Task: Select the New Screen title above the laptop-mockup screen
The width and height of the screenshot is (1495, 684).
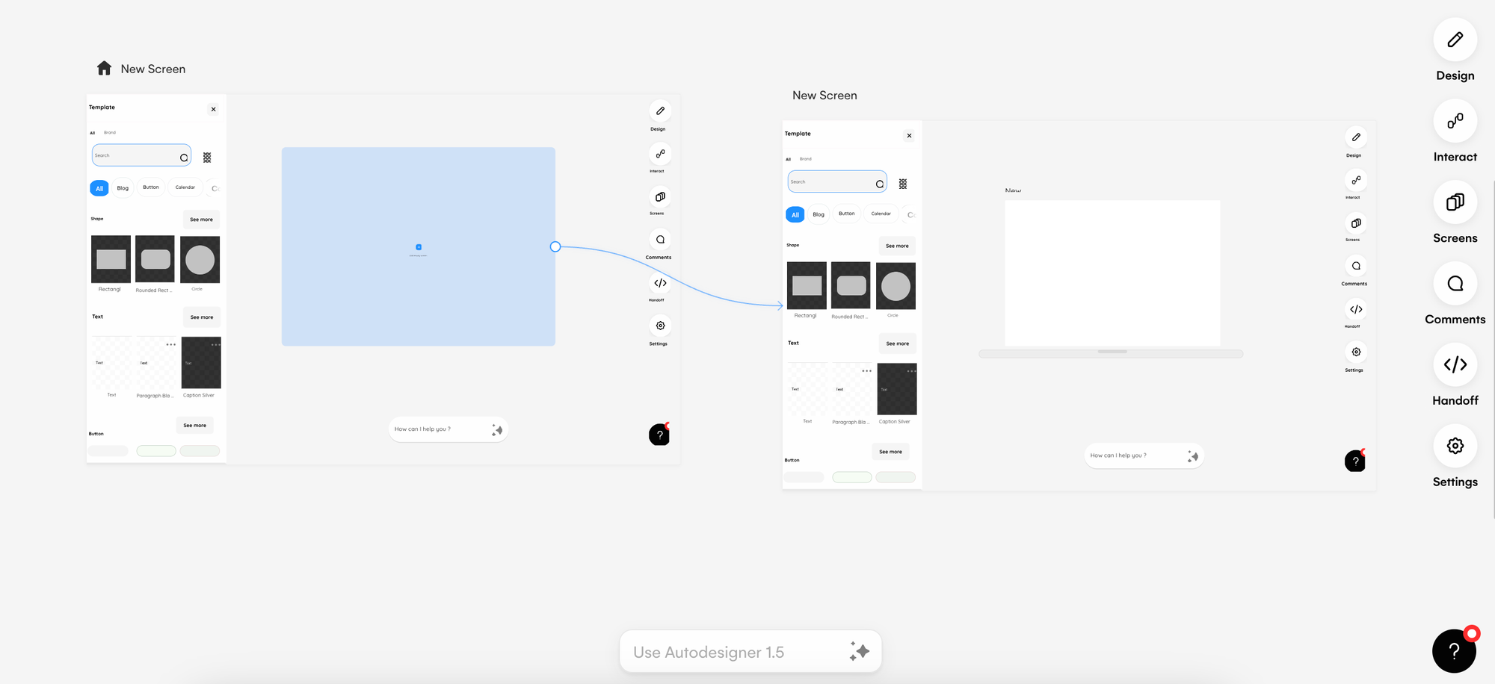Action: (824, 96)
